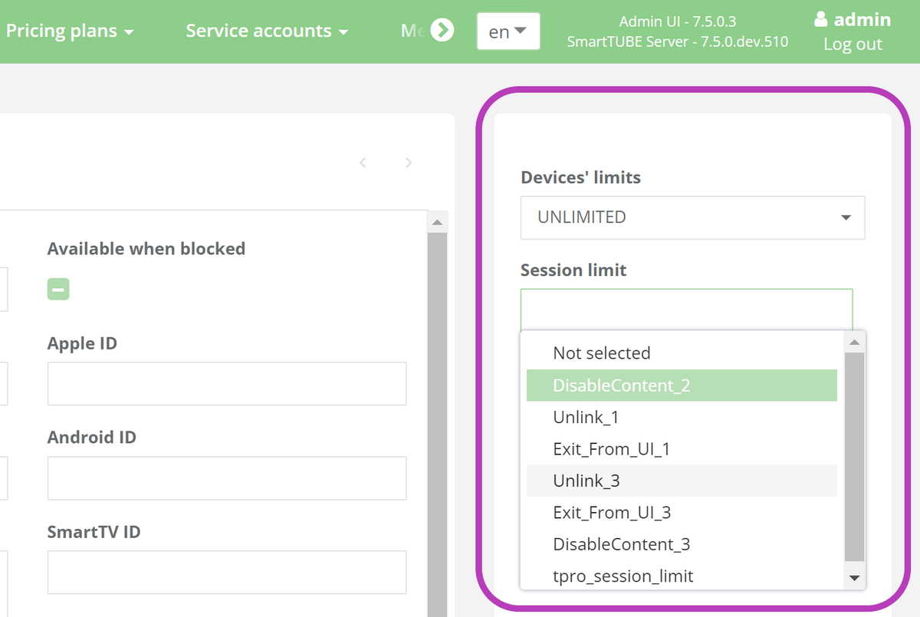Viewport: 920px width, 617px height.
Task: Open the Devices' limits UNLIMITED dropdown
Action: click(693, 217)
